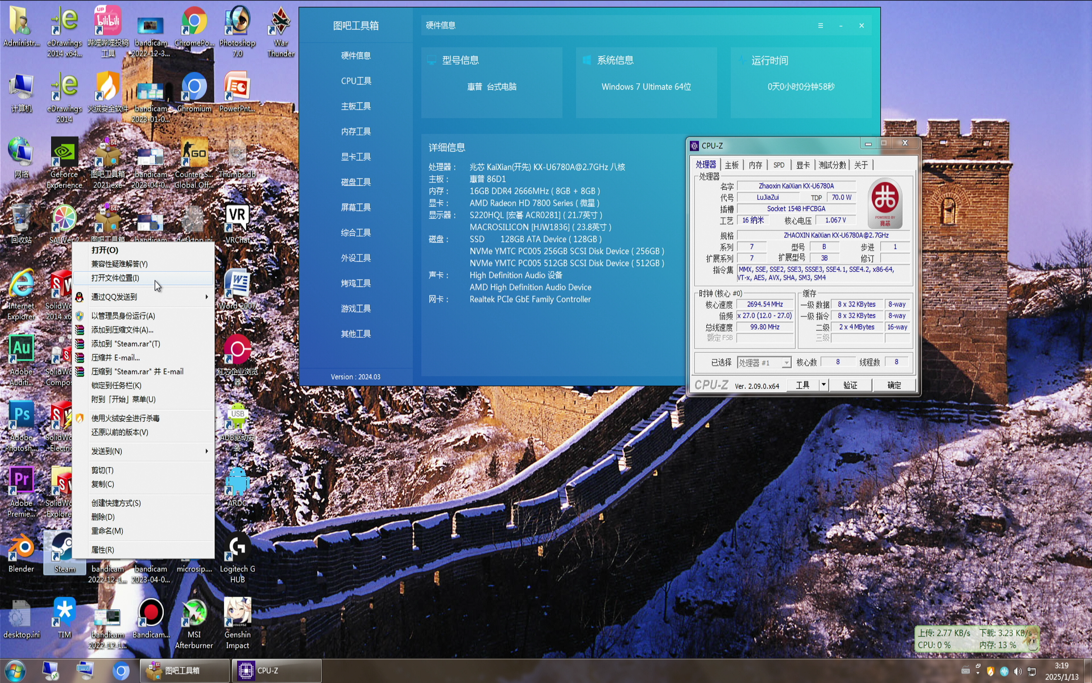The height and width of the screenshot is (683, 1092).
Task: Click the 确定 button in CPU-Z
Action: click(x=894, y=385)
